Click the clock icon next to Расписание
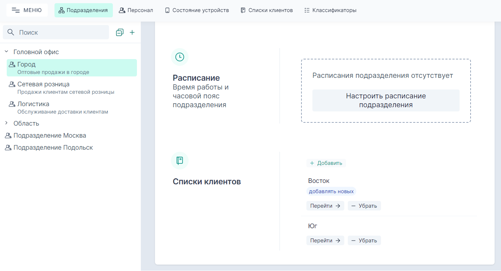Screen dimensions: 501x271 (180, 57)
